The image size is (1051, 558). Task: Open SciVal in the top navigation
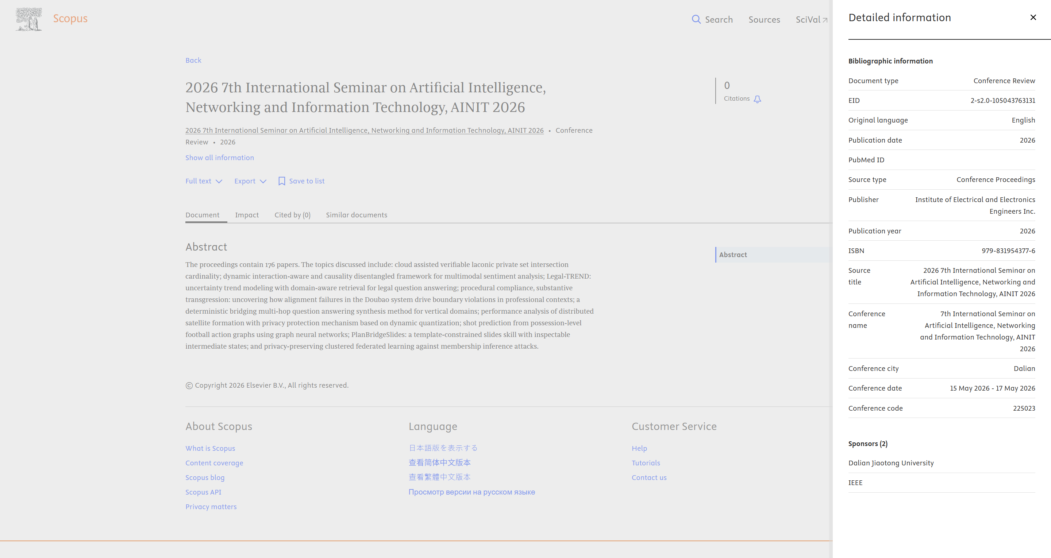click(811, 20)
